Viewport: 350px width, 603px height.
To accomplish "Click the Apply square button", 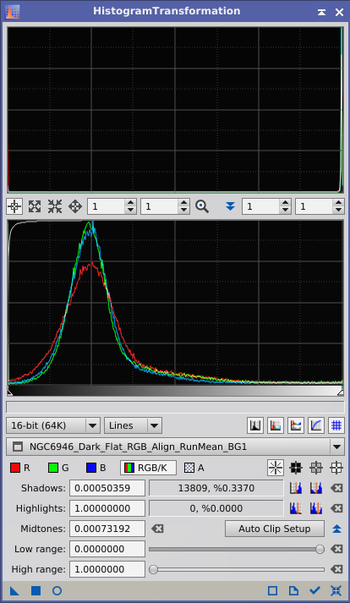I will coord(36,590).
